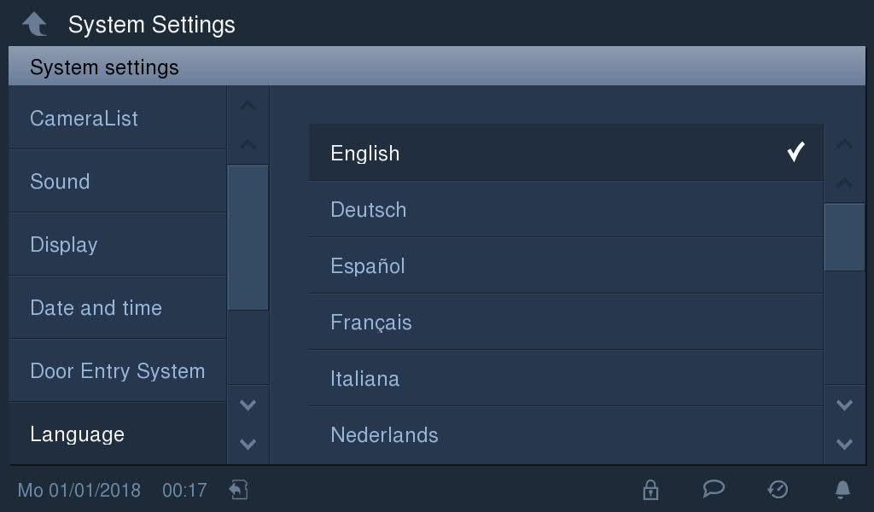Image resolution: width=874 pixels, height=512 pixels.
Task: Choose Deutsch as the language
Action: pos(566,209)
